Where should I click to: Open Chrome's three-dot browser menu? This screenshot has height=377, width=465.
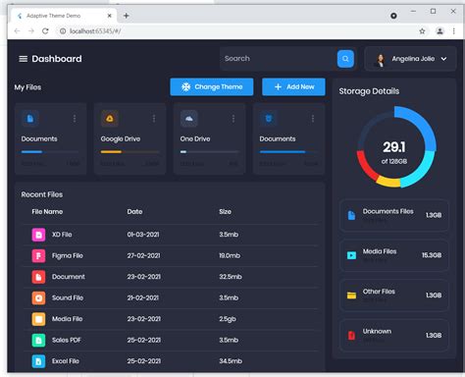click(x=454, y=31)
